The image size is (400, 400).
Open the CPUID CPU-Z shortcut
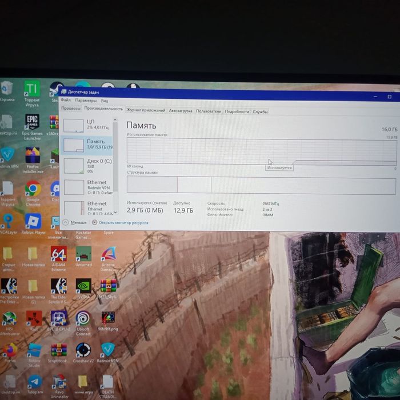(x=59, y=321)
